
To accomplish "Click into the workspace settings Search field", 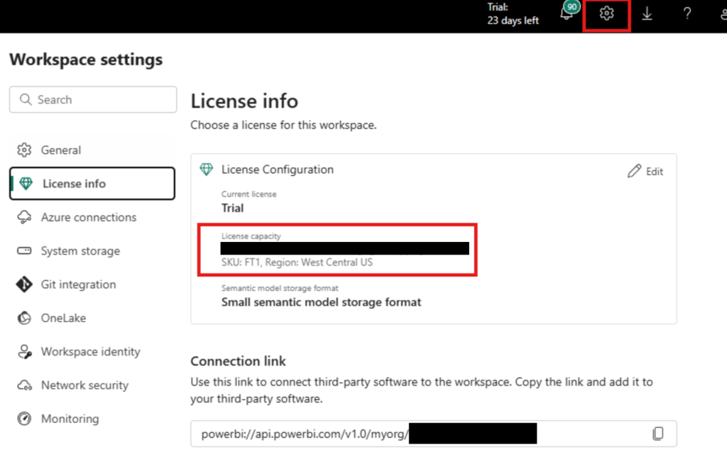I will coord(93,99).
